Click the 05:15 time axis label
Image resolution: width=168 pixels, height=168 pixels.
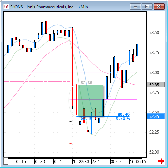pyautogui.click(x=21, y=162)
